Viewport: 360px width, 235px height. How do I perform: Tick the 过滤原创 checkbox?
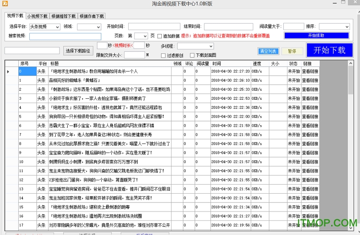pyautogui.click(x=163, y=55)
